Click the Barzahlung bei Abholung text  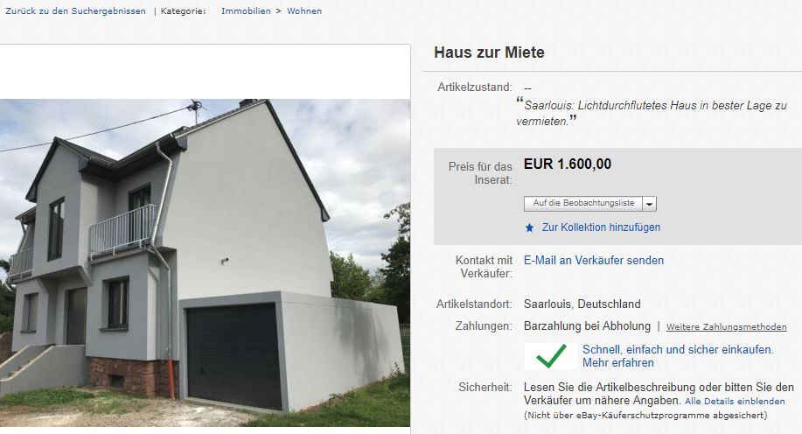[587, 326]
